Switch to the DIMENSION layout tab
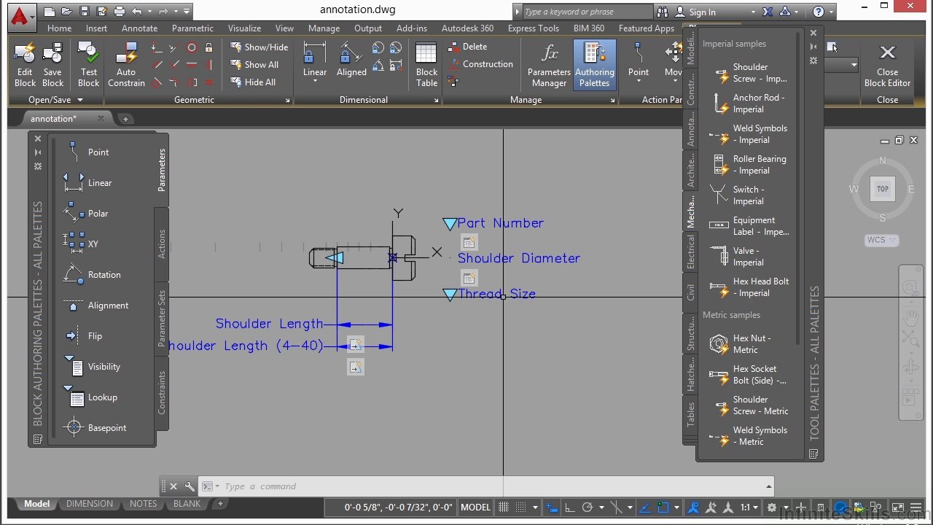The image size is (933, 525). 90,504
